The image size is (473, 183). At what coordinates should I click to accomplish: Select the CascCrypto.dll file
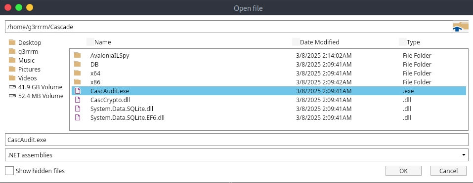point(268,100)
